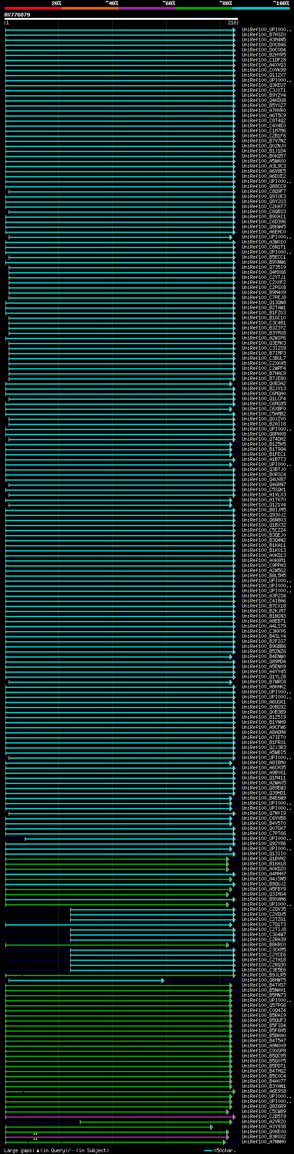The image size is (294, 1154).
Task: Select the label UniRef100_Q57PG6
Action: tap(264, 1005)
